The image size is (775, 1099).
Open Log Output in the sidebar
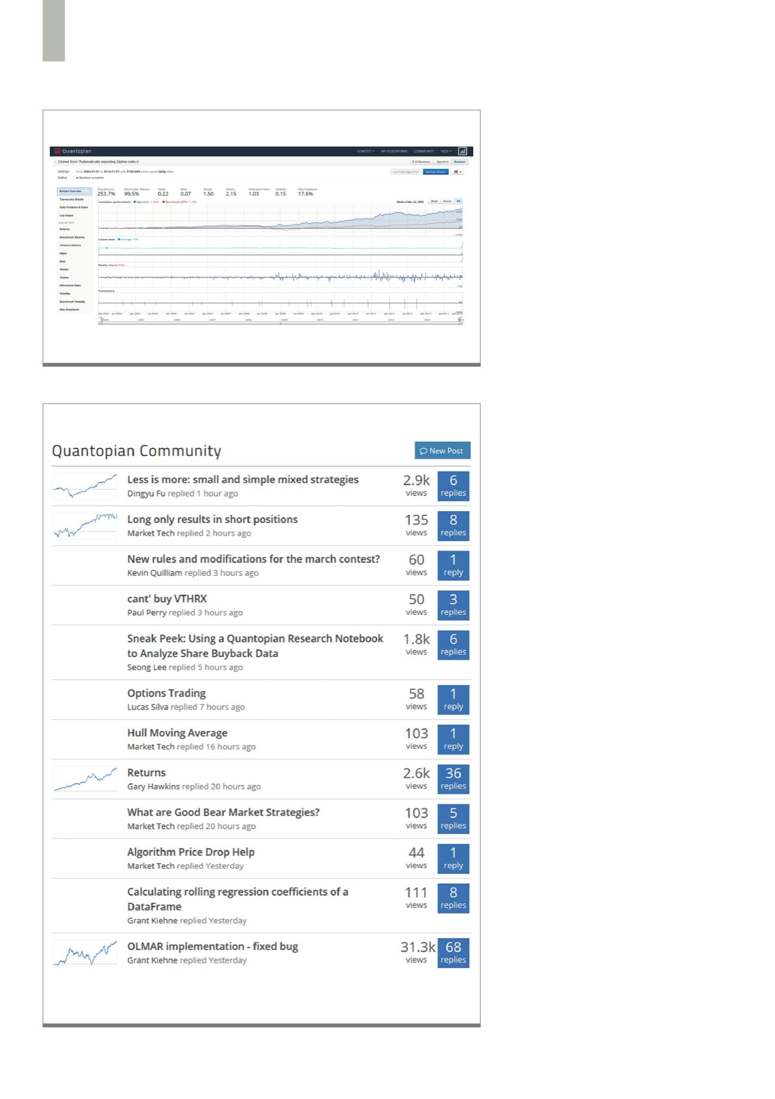(67, 215)
